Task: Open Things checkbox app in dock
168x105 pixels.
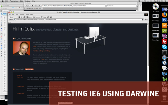Action: (164, 63)
